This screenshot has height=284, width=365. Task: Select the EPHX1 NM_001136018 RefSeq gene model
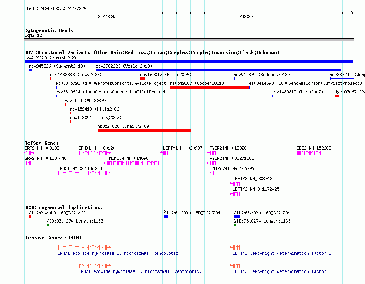coord(84,173)
